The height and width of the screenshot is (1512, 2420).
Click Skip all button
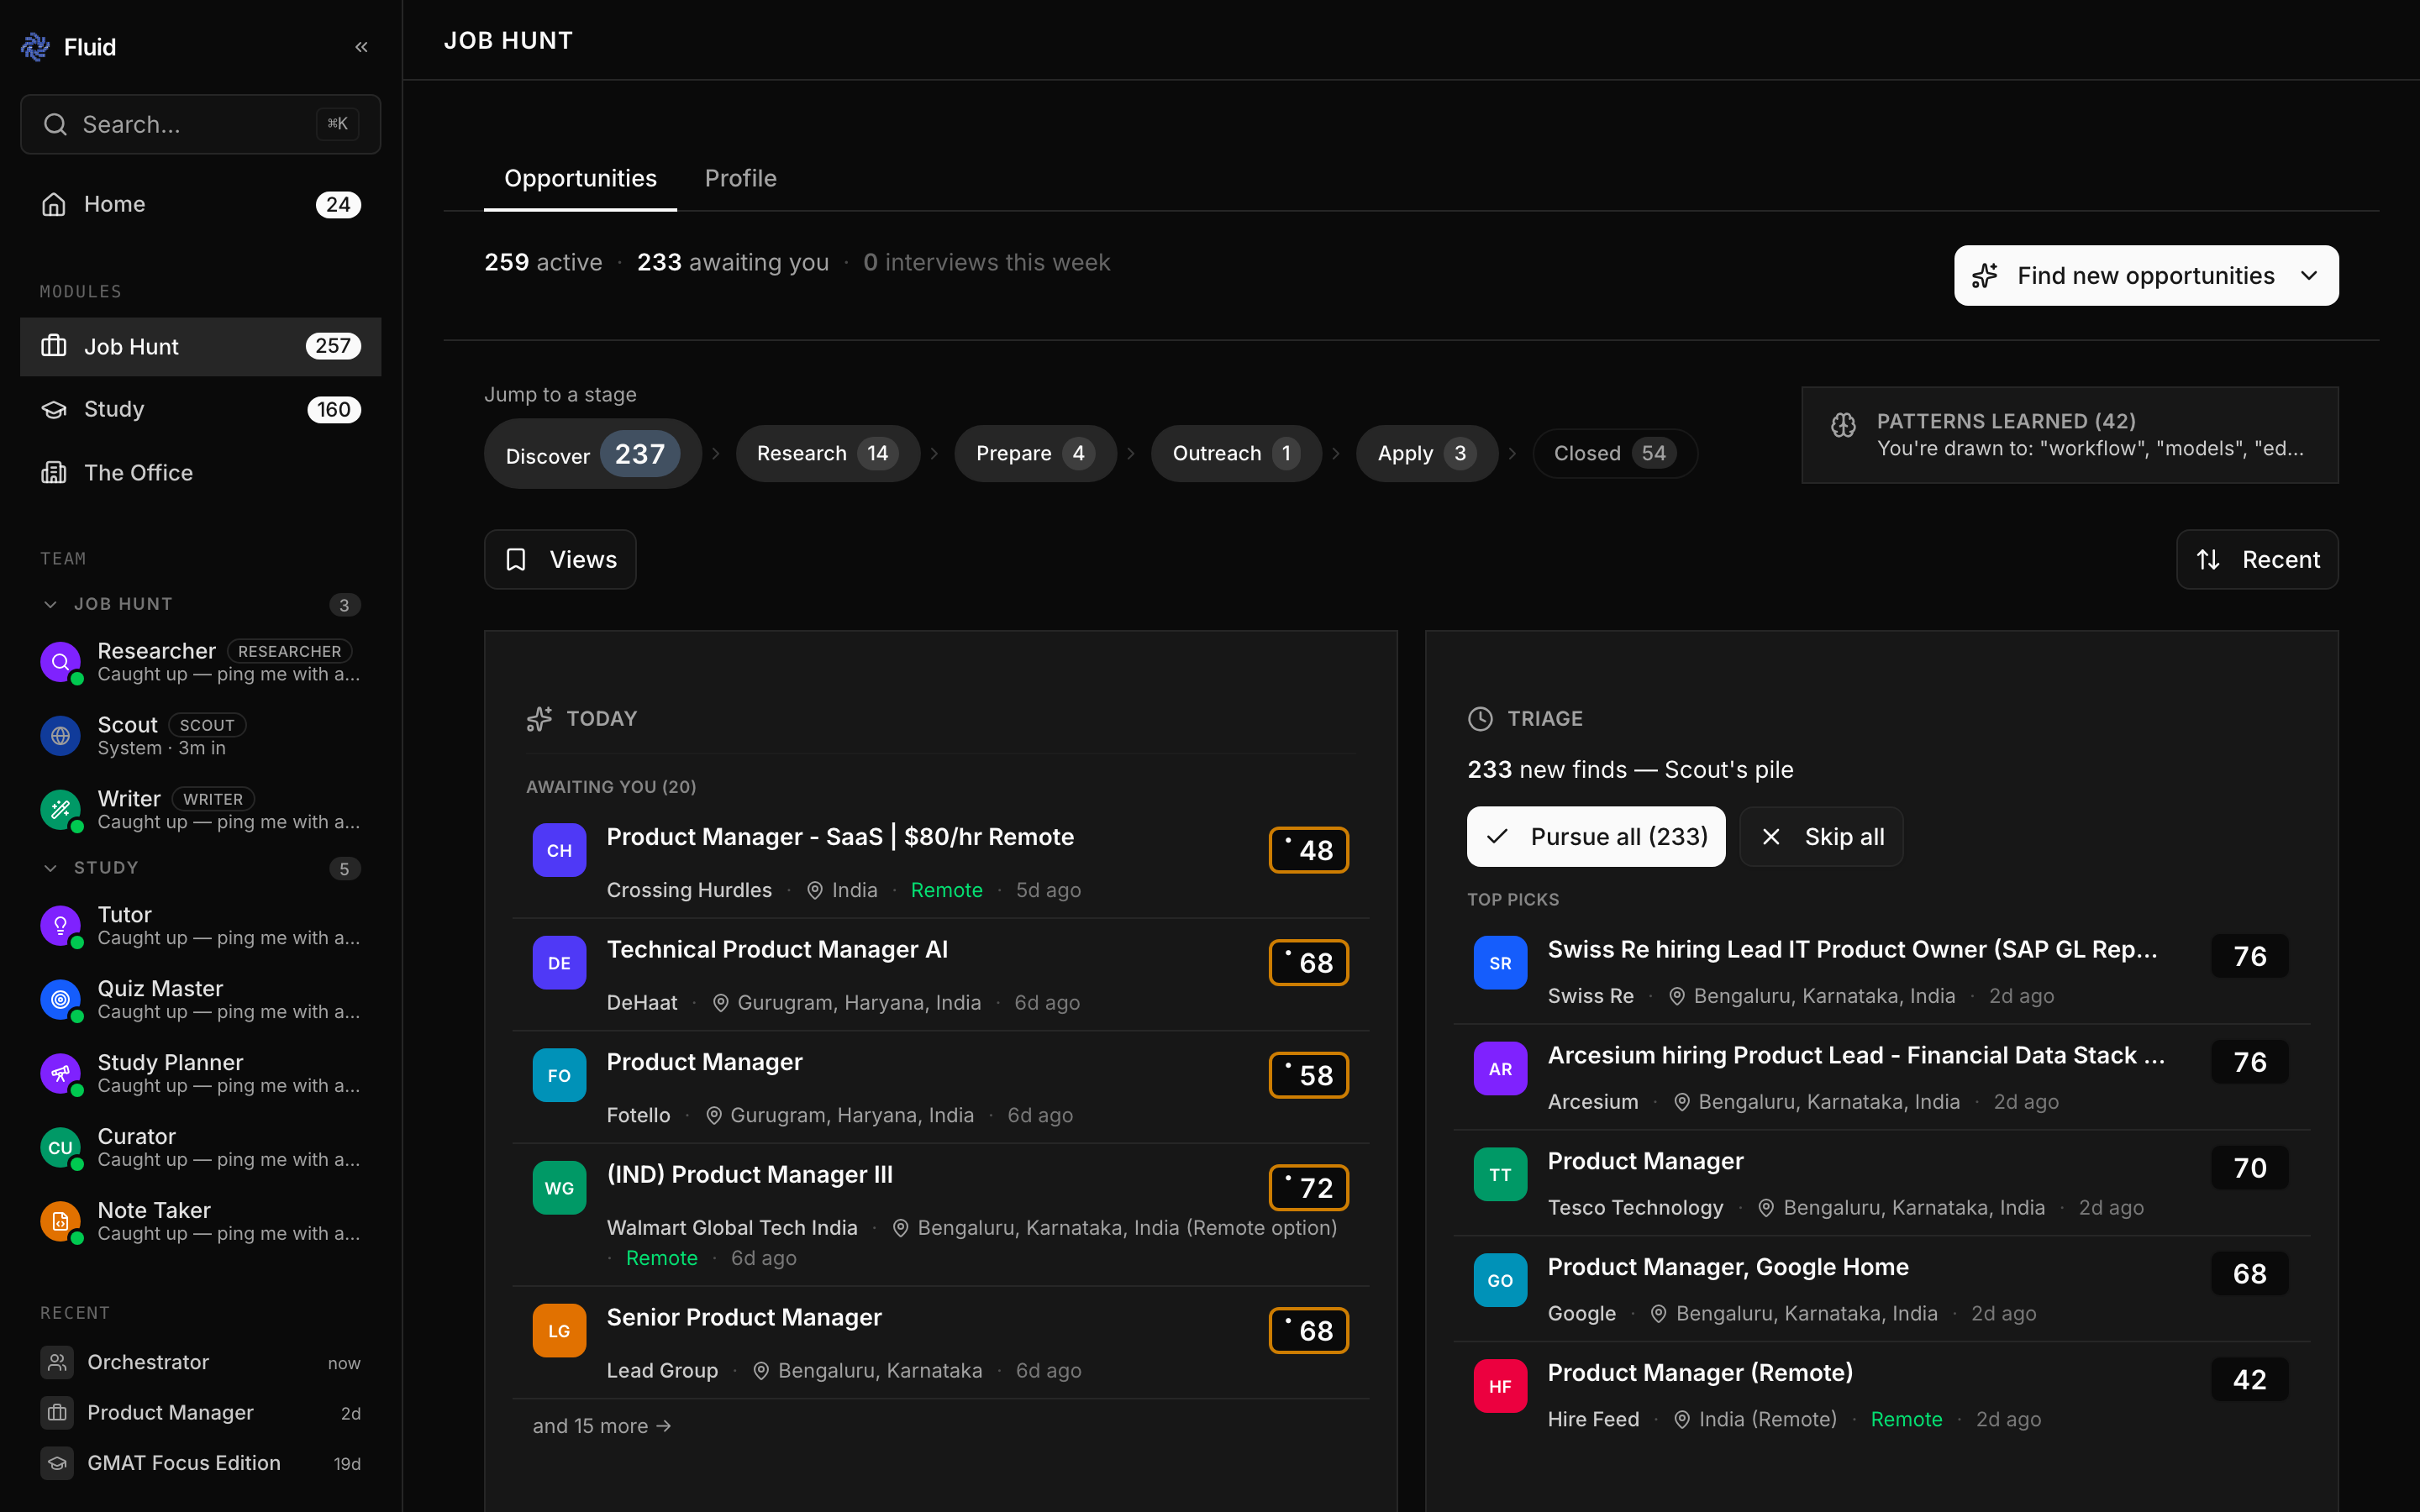click(1821, 836)
